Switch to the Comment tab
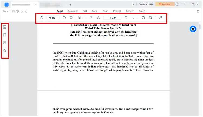 click(x=73, y=11)
